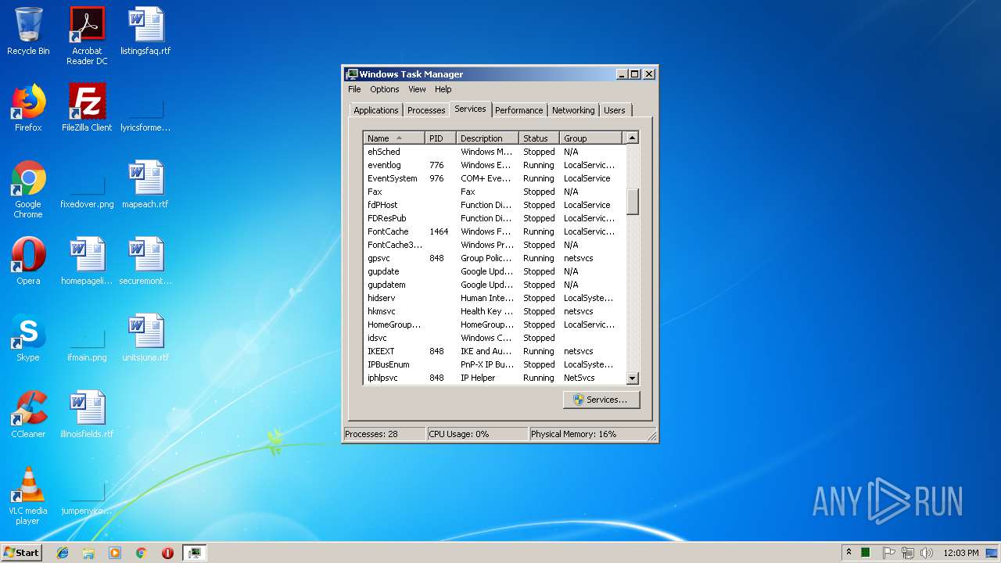This screenshot has width=1001, height=563.
Task: Select the gupdatem service row
Action: pos(494,285)
